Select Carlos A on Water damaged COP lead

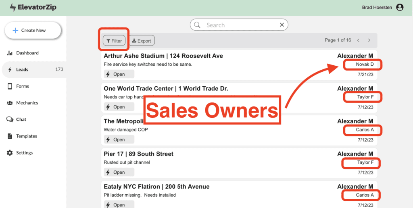[365, 129]
